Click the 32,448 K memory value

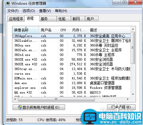(x=79, y=41)
